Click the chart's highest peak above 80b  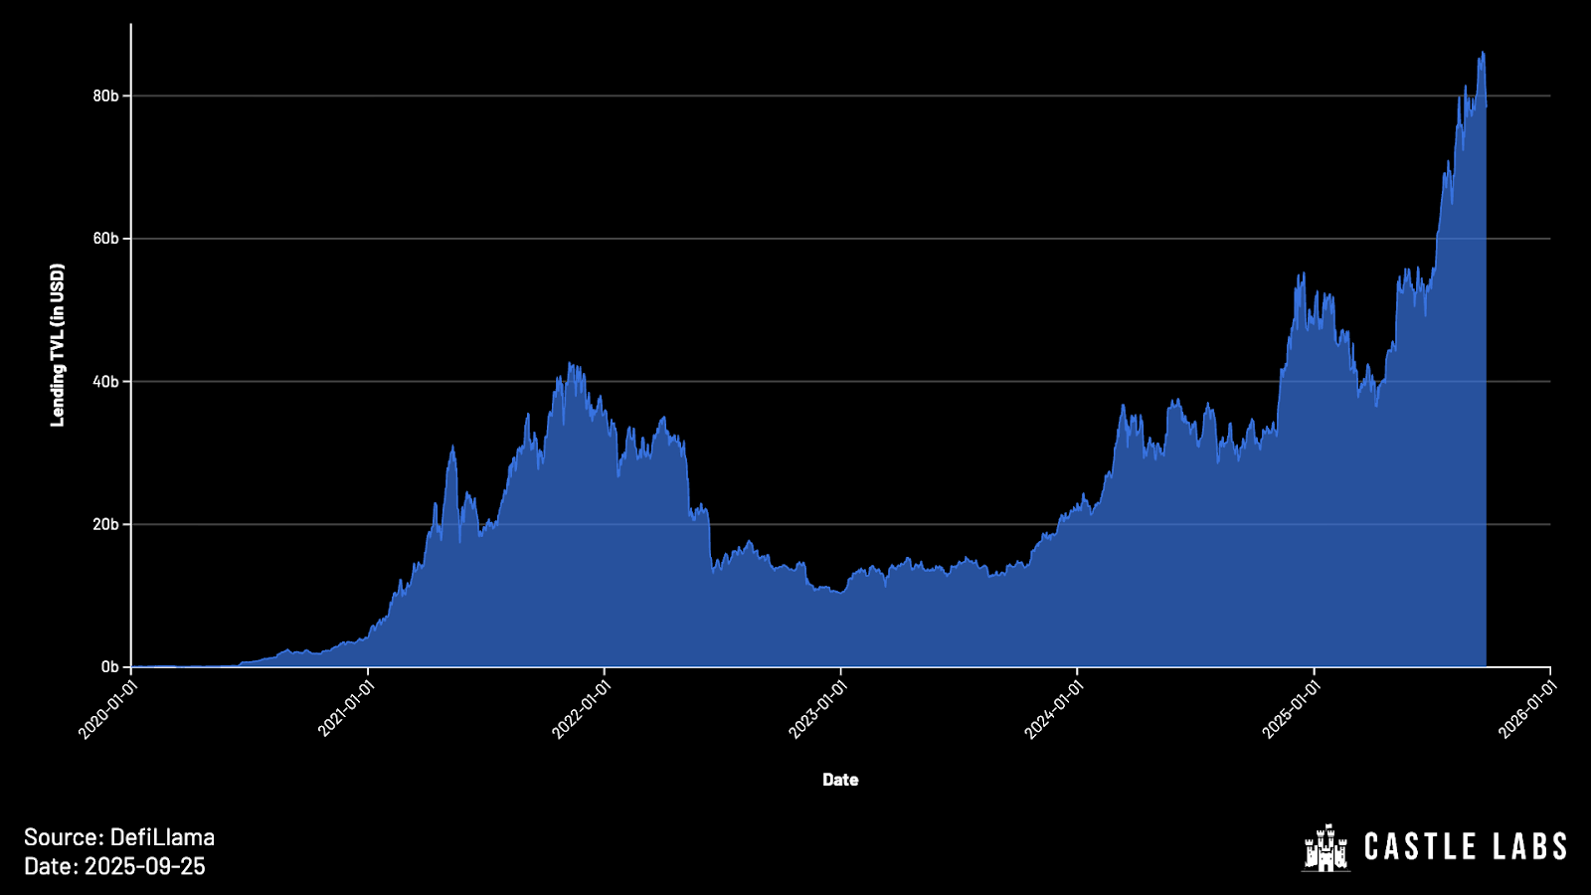click(1482, 54)
